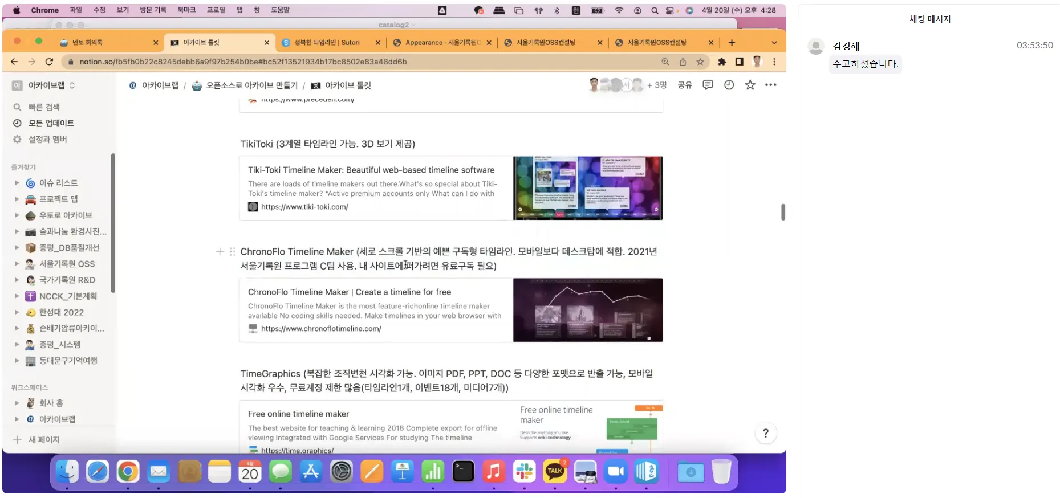Click the 아카이브랩 breadcrumb at the top
Image resolution: width=1060 pixels, height=498 pixels.
154,85
